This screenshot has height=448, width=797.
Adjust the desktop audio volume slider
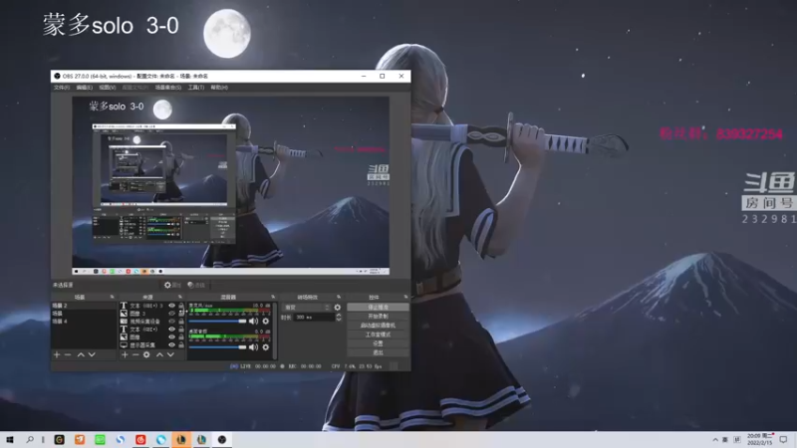217,346
